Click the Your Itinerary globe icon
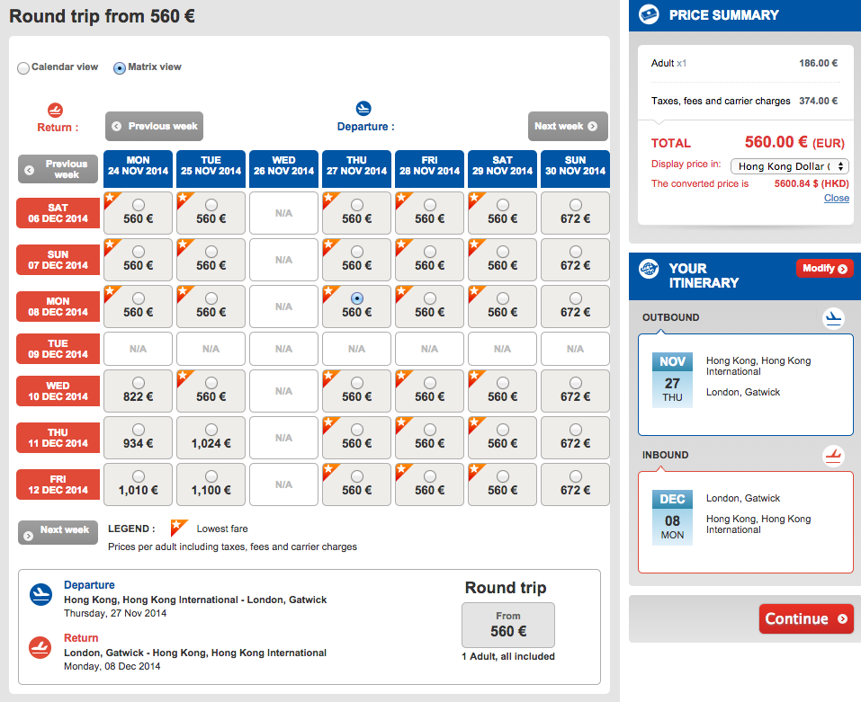This screenshot has height=702, width=861. tap(650, 269)
